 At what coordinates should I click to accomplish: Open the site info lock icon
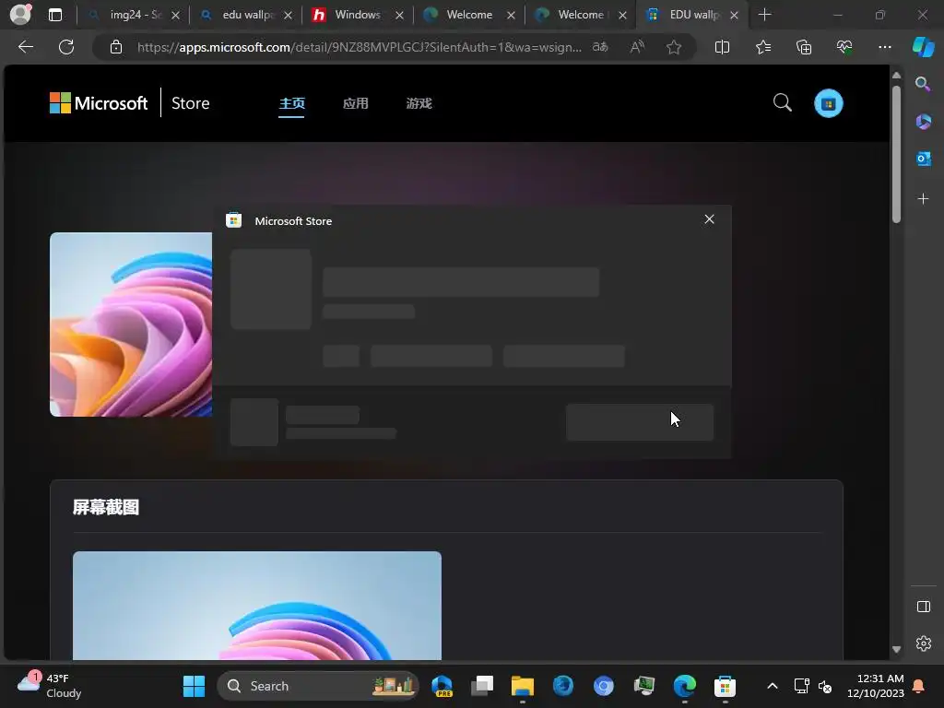pyautogui.click(x=116, y=47)
